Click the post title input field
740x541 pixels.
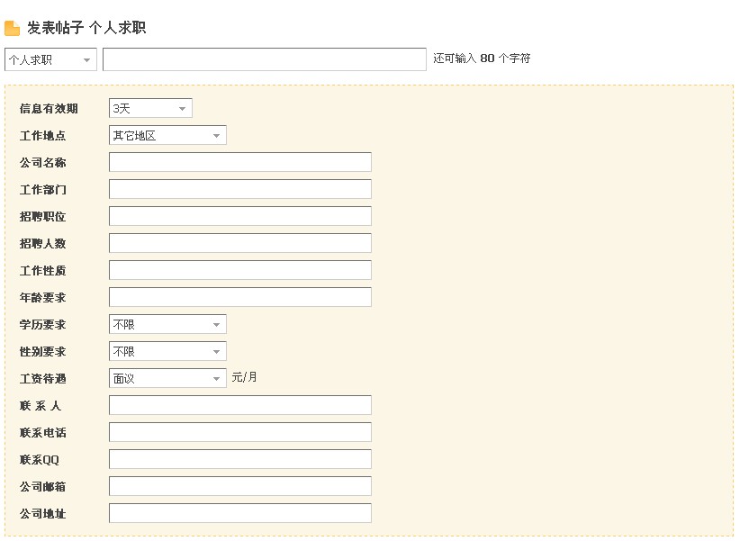coord(264,59)
